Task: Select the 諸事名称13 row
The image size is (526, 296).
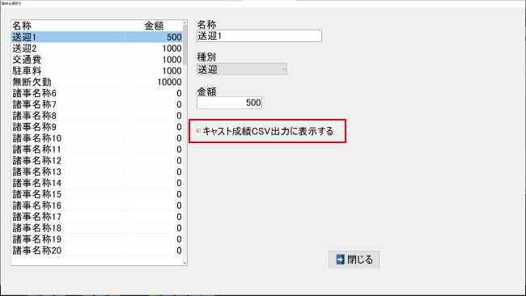Action: (x=97, y=172)
